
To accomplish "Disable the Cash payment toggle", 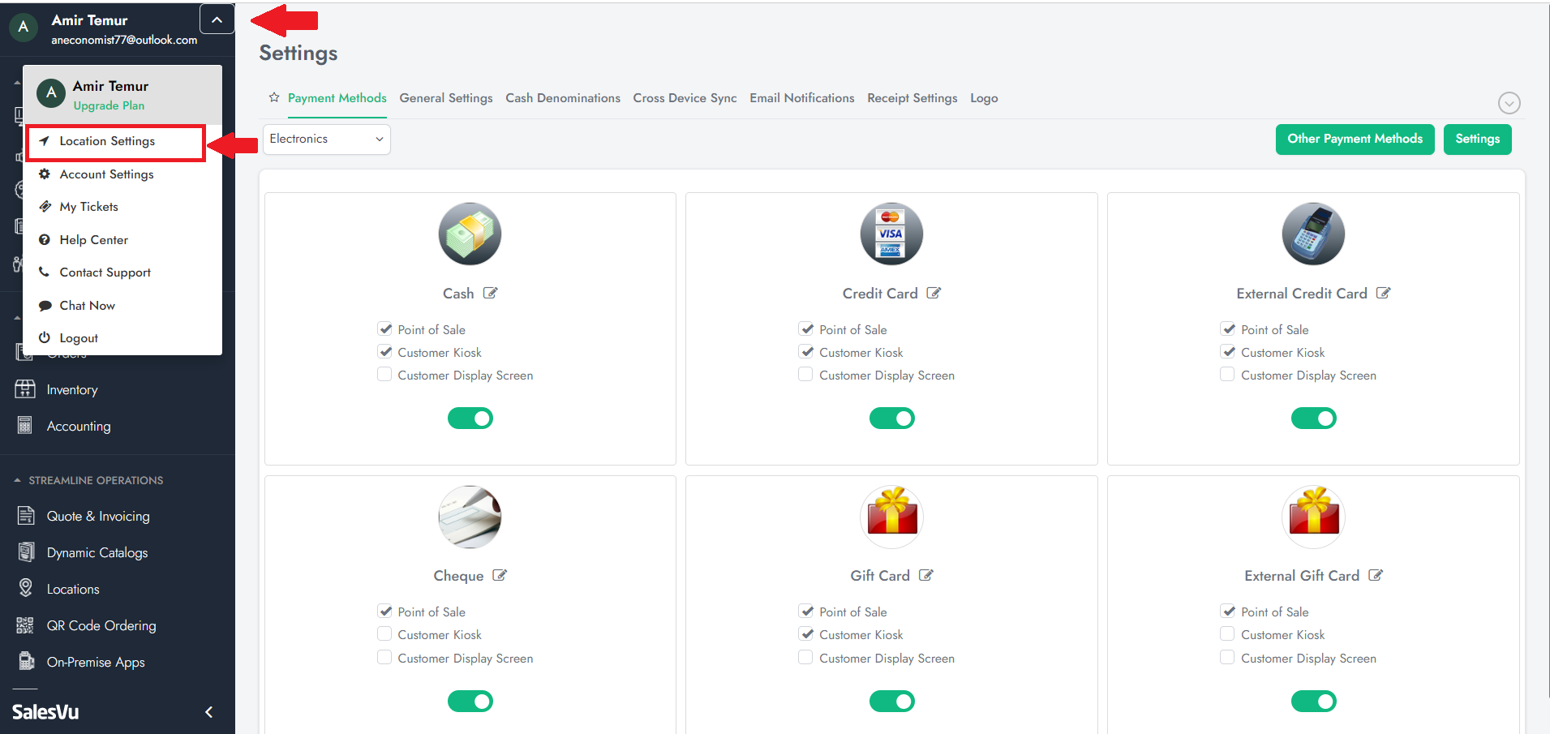I will click(470, 419).
